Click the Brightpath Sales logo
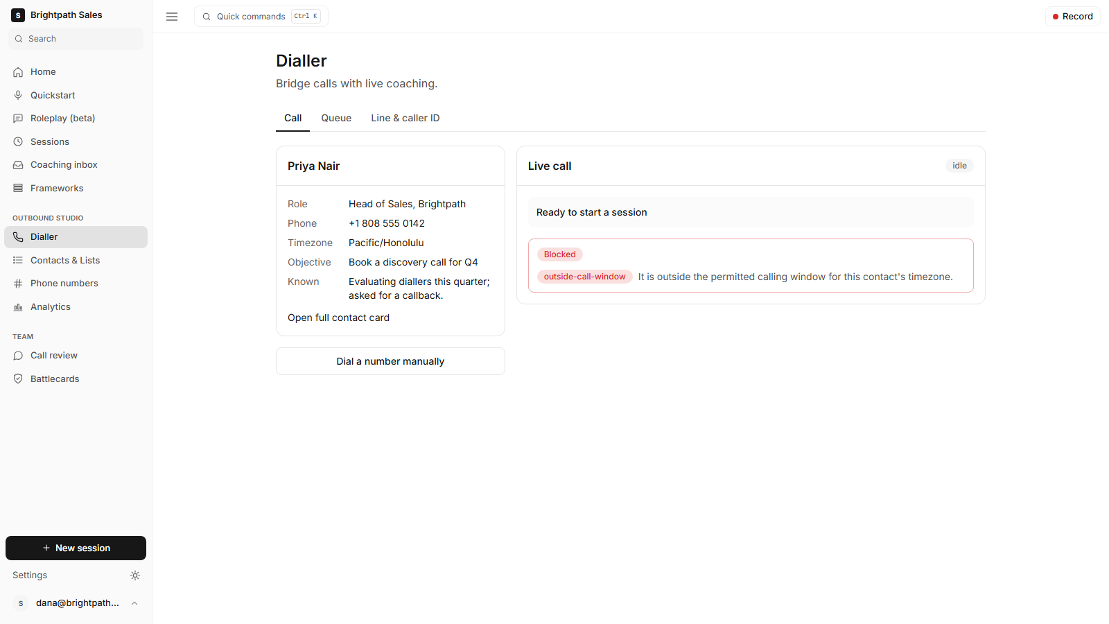The width and height of the screenshot is (1109, 624). click(x=18, y=15)
